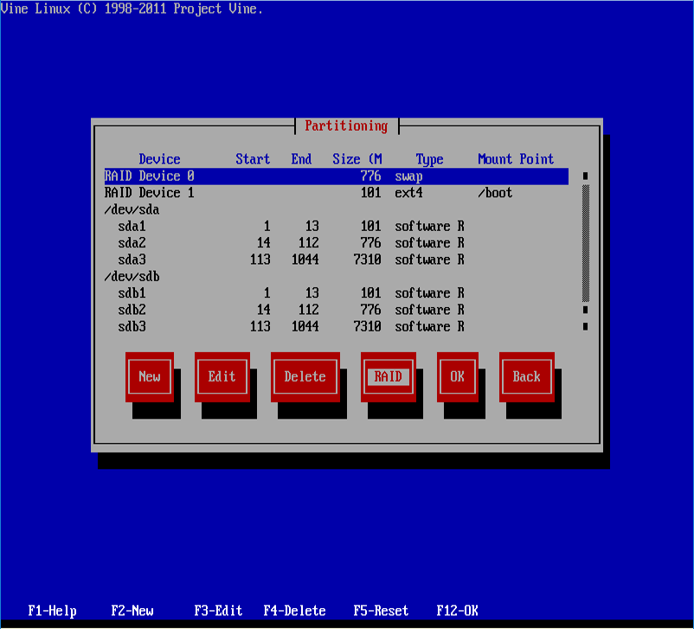Go back using Back button
Screen dimensions: 694x629
(x=527, y=376)
